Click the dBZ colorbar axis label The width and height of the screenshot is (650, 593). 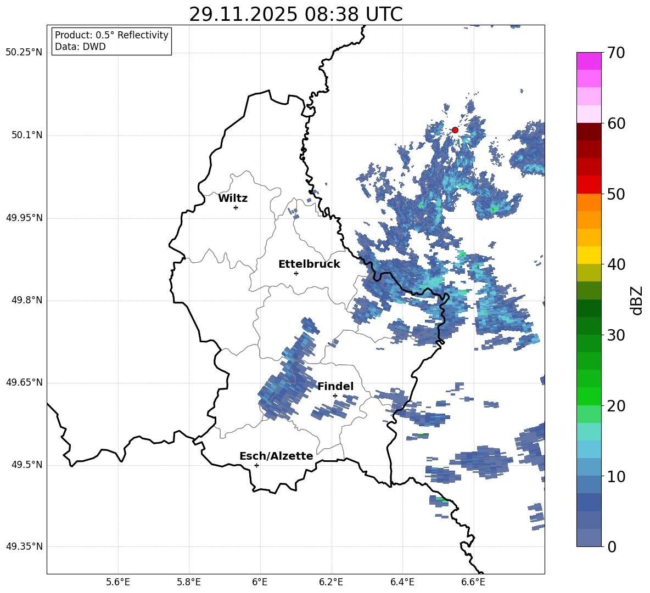click(637, 300)
